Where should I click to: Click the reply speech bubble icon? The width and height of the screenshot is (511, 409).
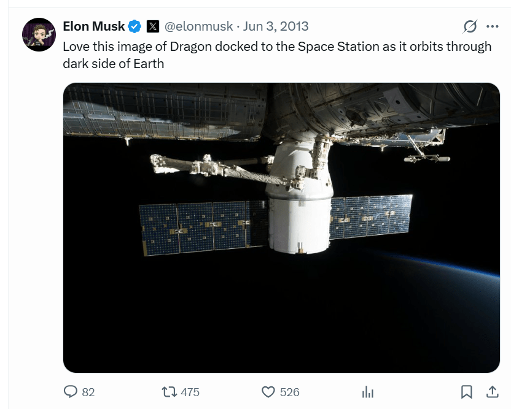click(71, 392)
